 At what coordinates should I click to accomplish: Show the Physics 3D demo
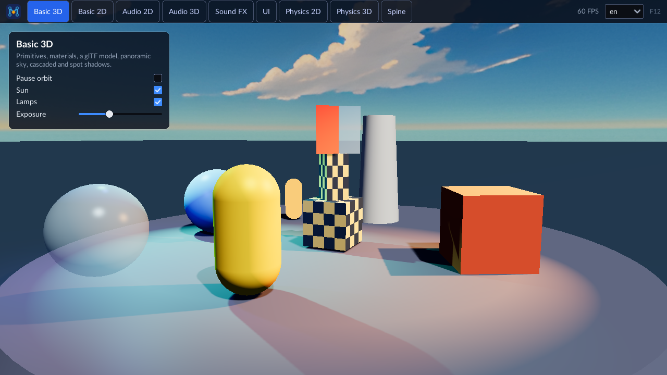point(354,11)
